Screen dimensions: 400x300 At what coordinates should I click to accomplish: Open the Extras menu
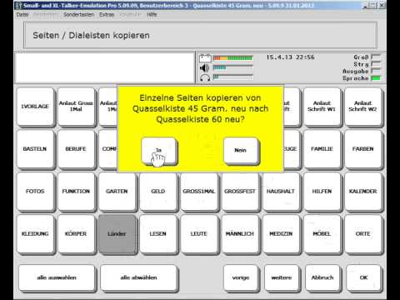pos(107,14)
